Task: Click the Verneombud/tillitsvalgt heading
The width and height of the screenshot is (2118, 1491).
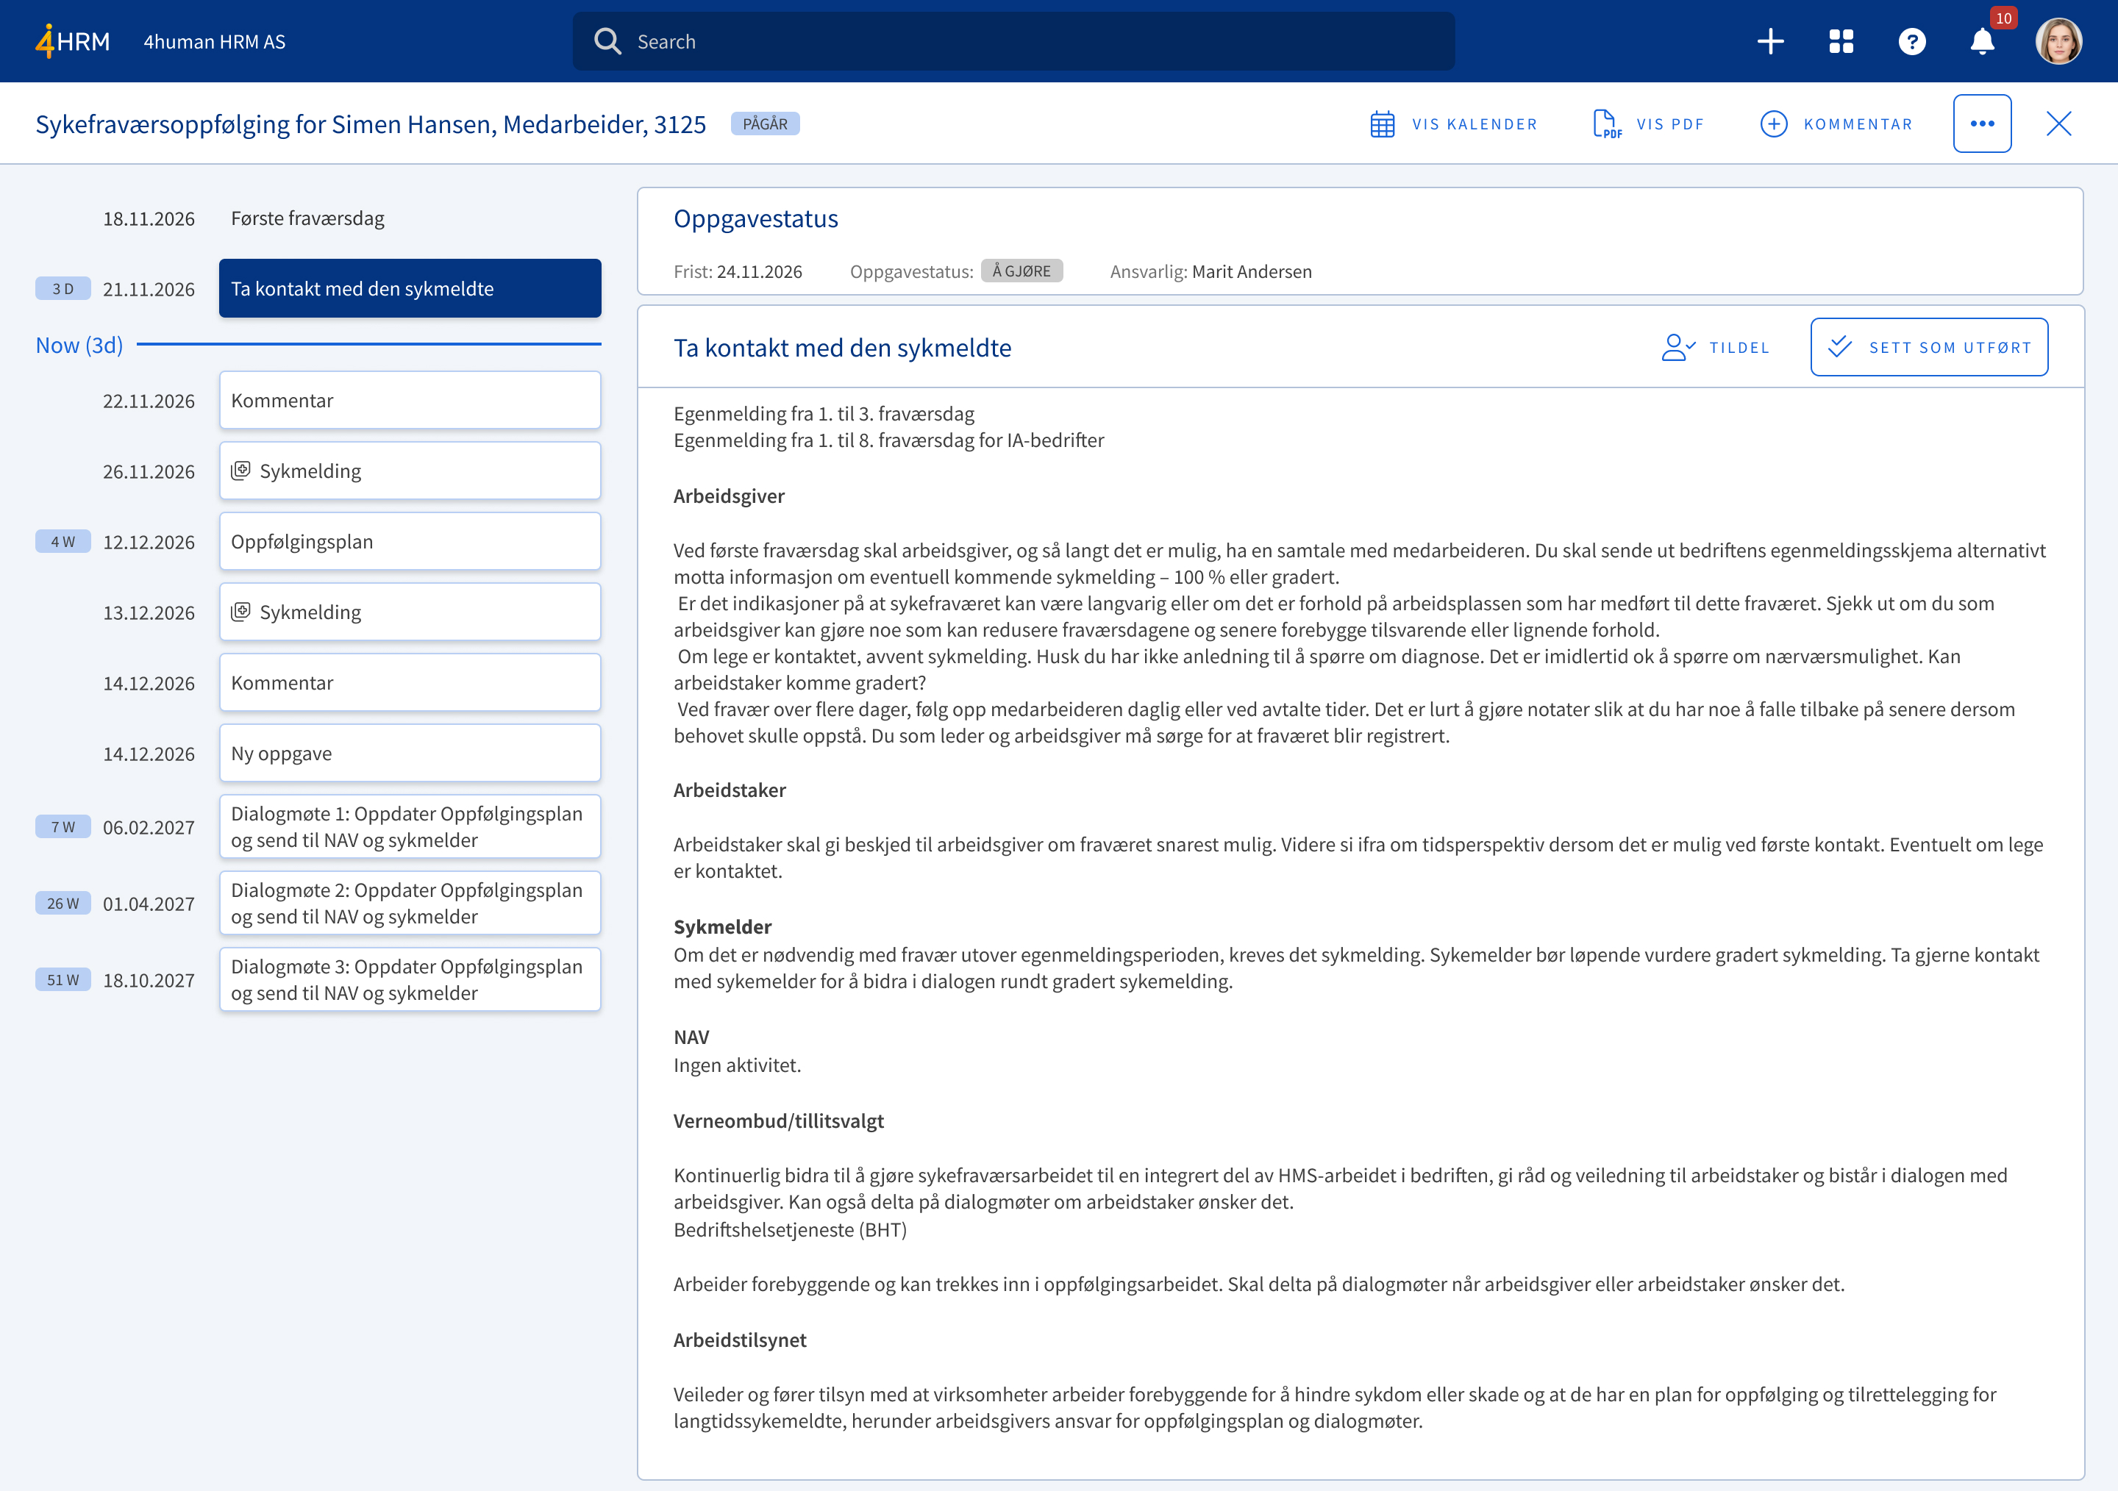Action: [777, 1121]
